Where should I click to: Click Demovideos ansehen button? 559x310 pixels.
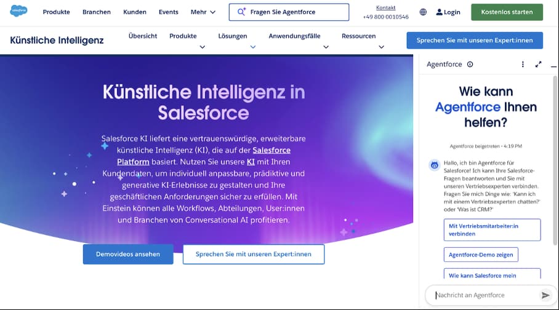pos(128,254)
